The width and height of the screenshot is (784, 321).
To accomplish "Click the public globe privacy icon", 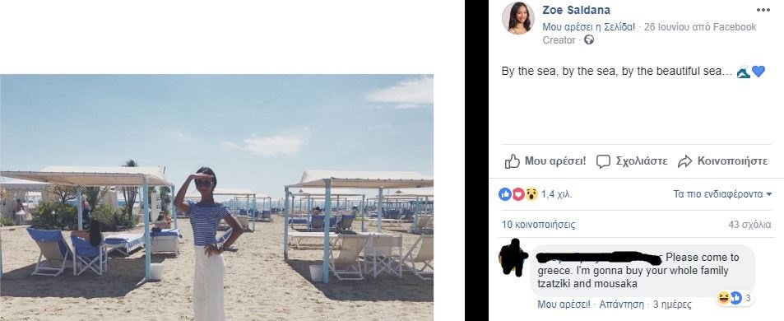I will coord(589,40).
